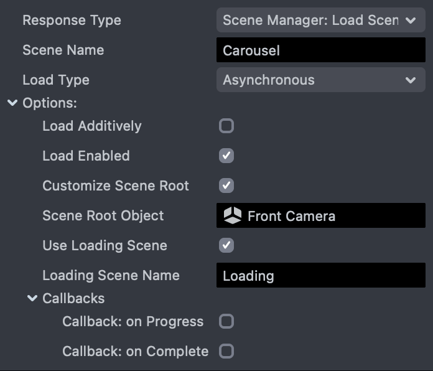Click the Loading Scene Name text field
Image resolution: width=433 pixels, height=371 pixels.
(x=320, y=275)
